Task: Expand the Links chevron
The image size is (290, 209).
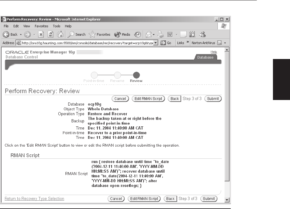Action: click(x=188, y=42)
